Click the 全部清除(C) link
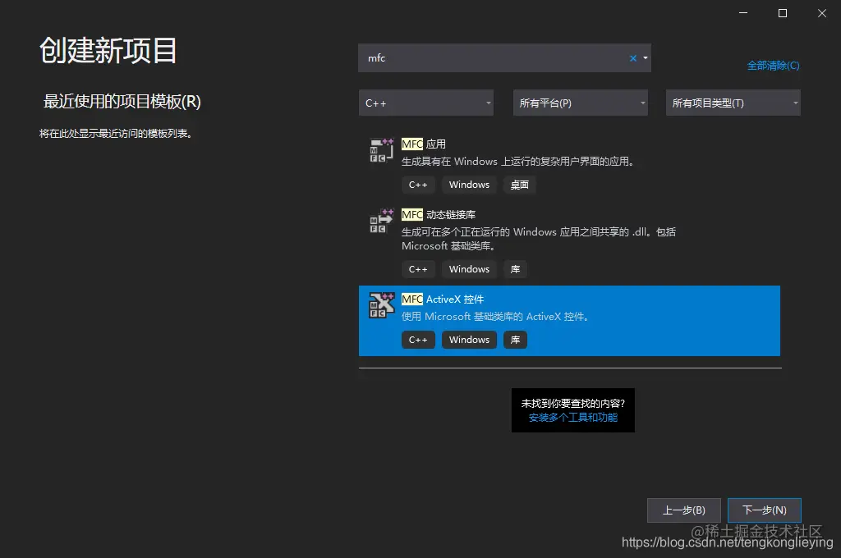 tap(773, 66)
